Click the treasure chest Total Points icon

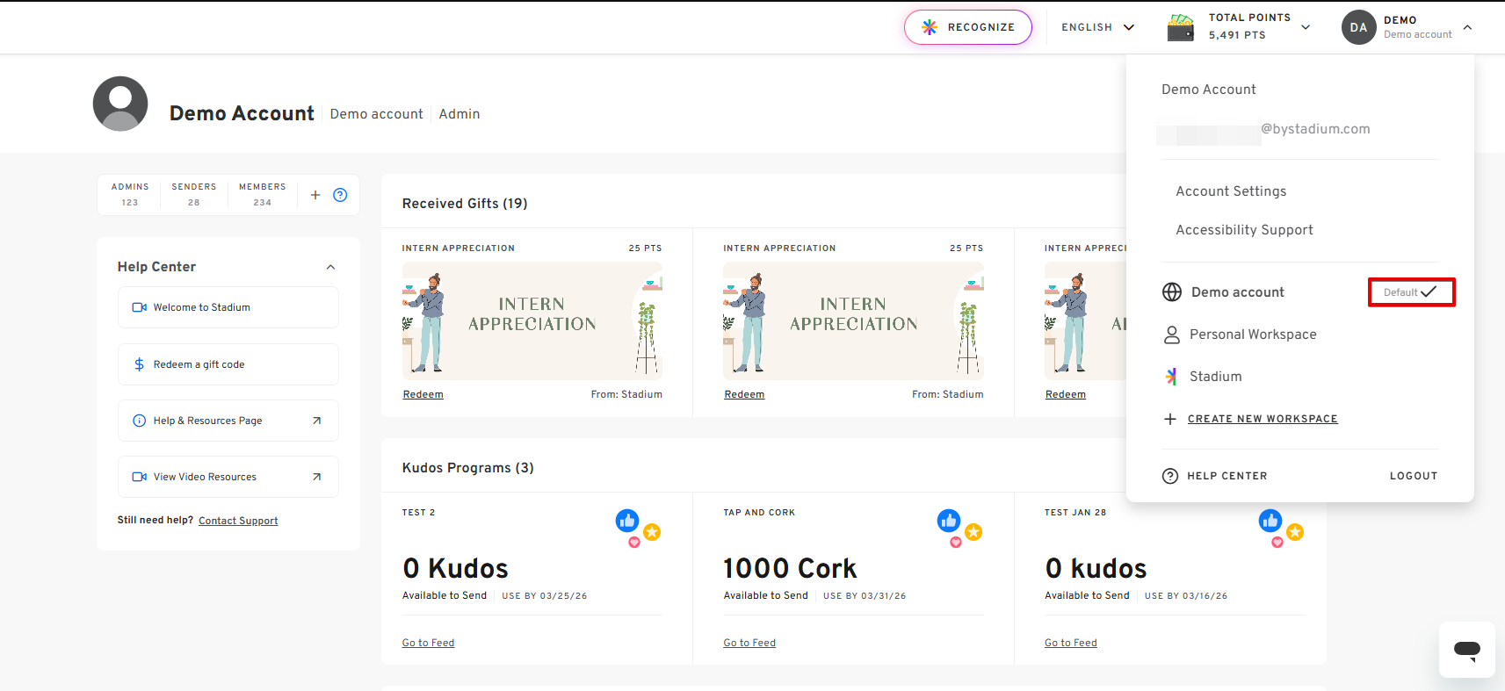coord(1180,27)
